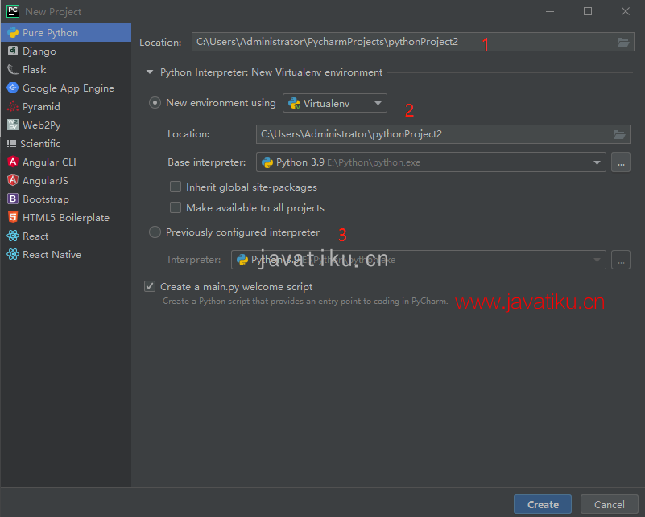Screen dimensions: 645x517
Task: Click the HTML5 Boilerplate icon
Action: [x=13, y=217]
